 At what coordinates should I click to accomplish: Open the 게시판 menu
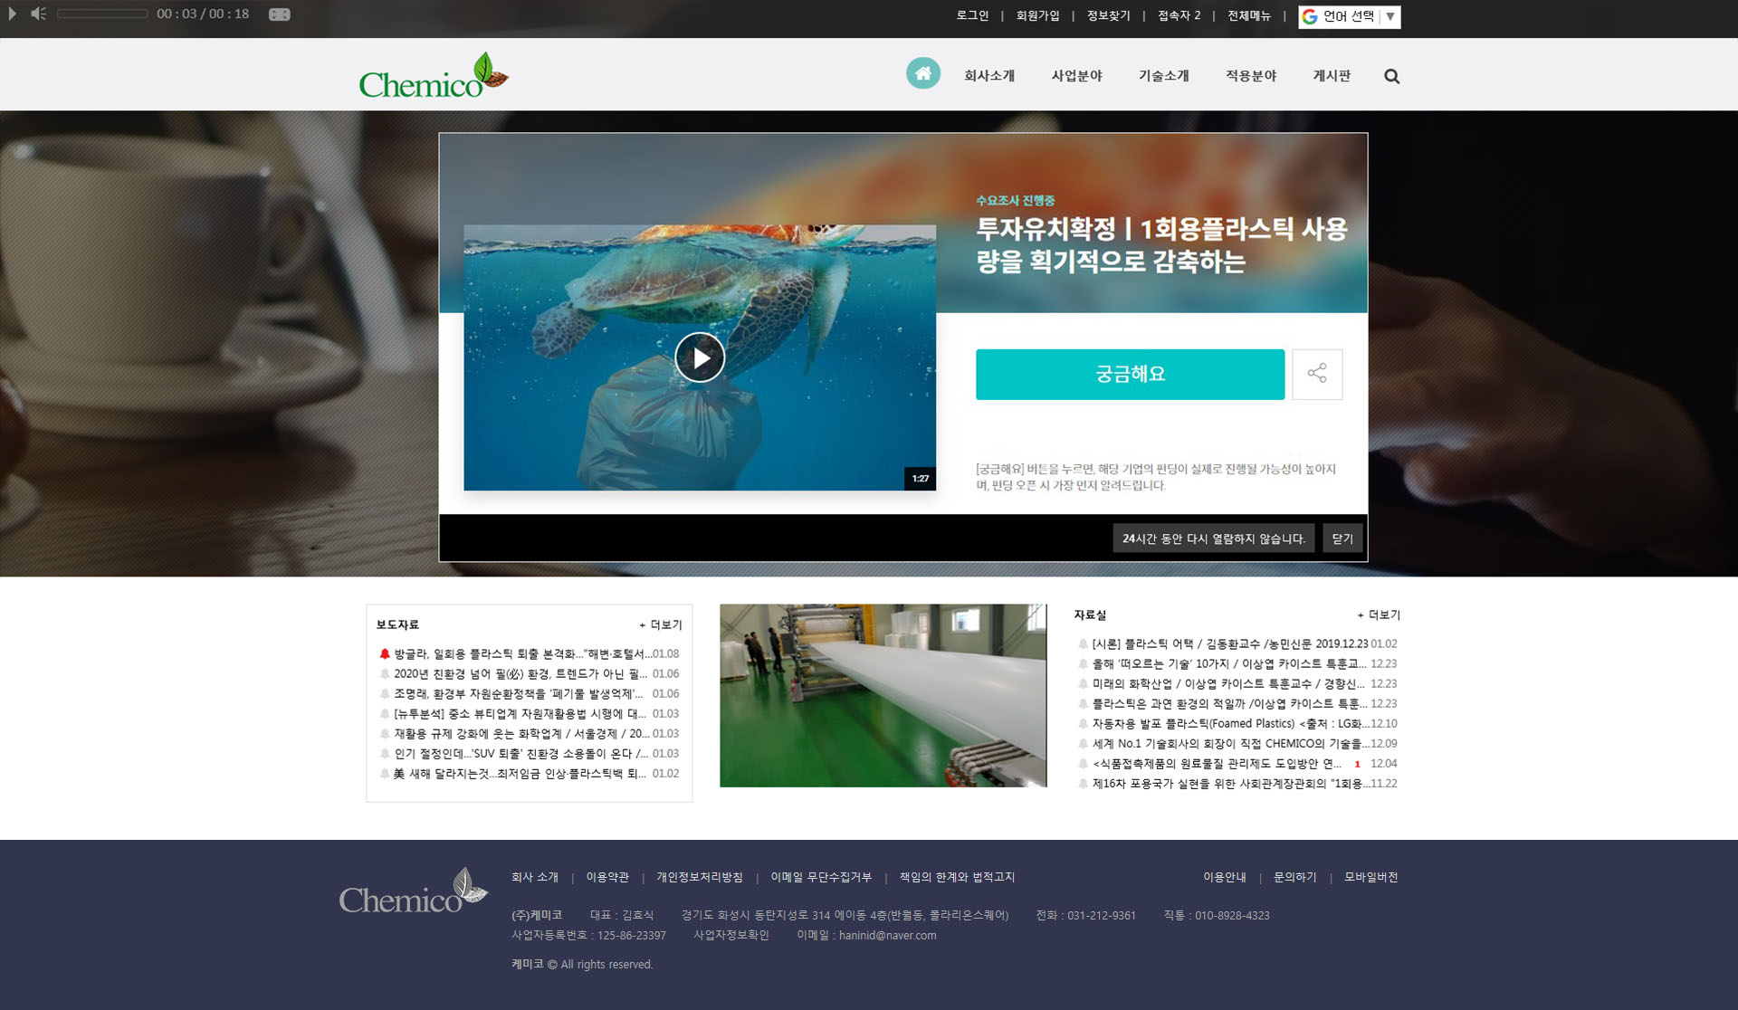click(1332, 76)
